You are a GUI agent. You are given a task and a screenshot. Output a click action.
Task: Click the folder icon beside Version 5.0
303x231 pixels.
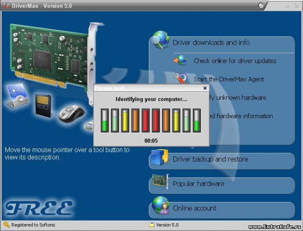pyautogui.click(x=151, y=225)
